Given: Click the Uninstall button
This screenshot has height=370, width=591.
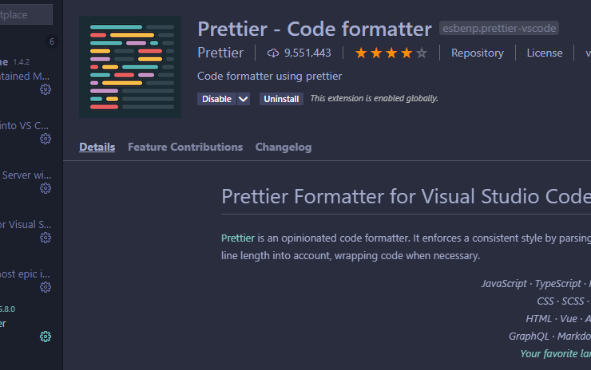Looking at the screenshot, I should click(281, 99).
